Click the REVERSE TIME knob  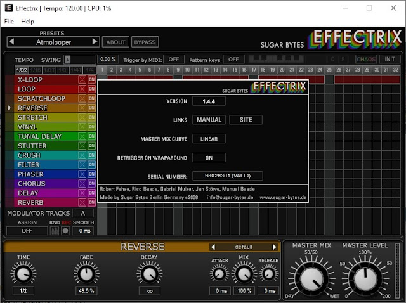(x=23, y=273)
